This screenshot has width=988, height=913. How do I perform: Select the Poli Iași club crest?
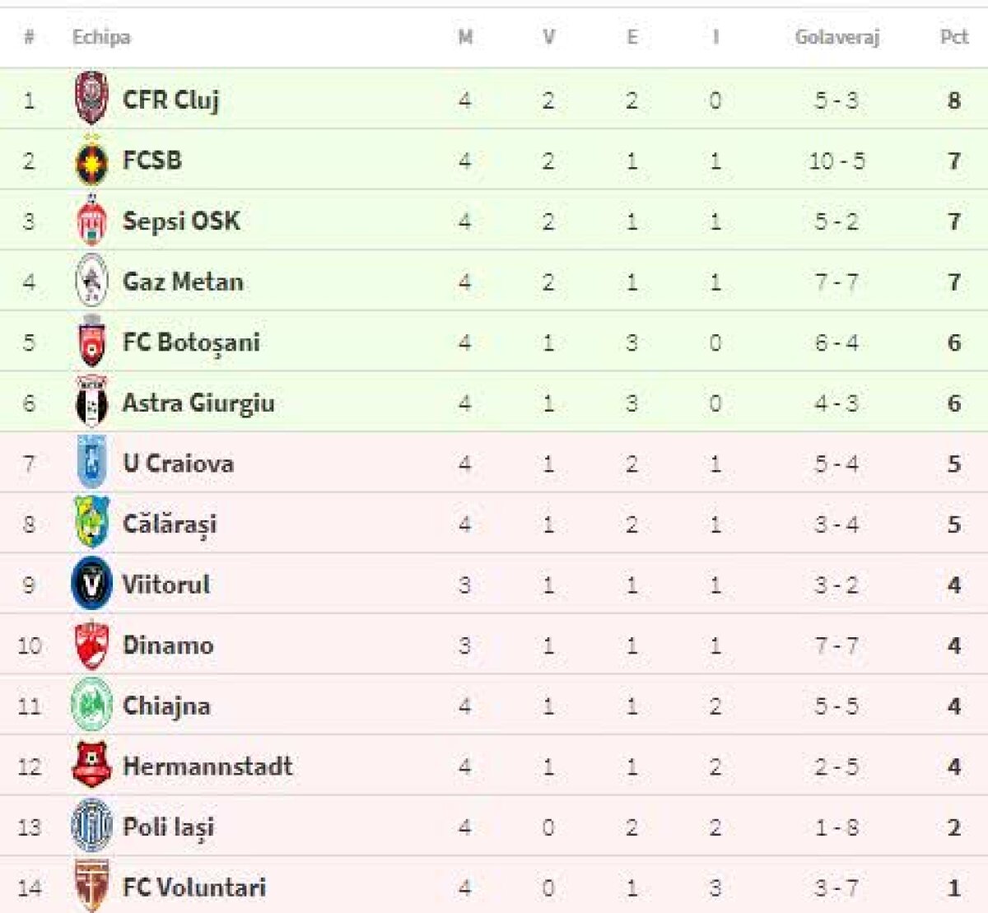click(x=91, y=826)
